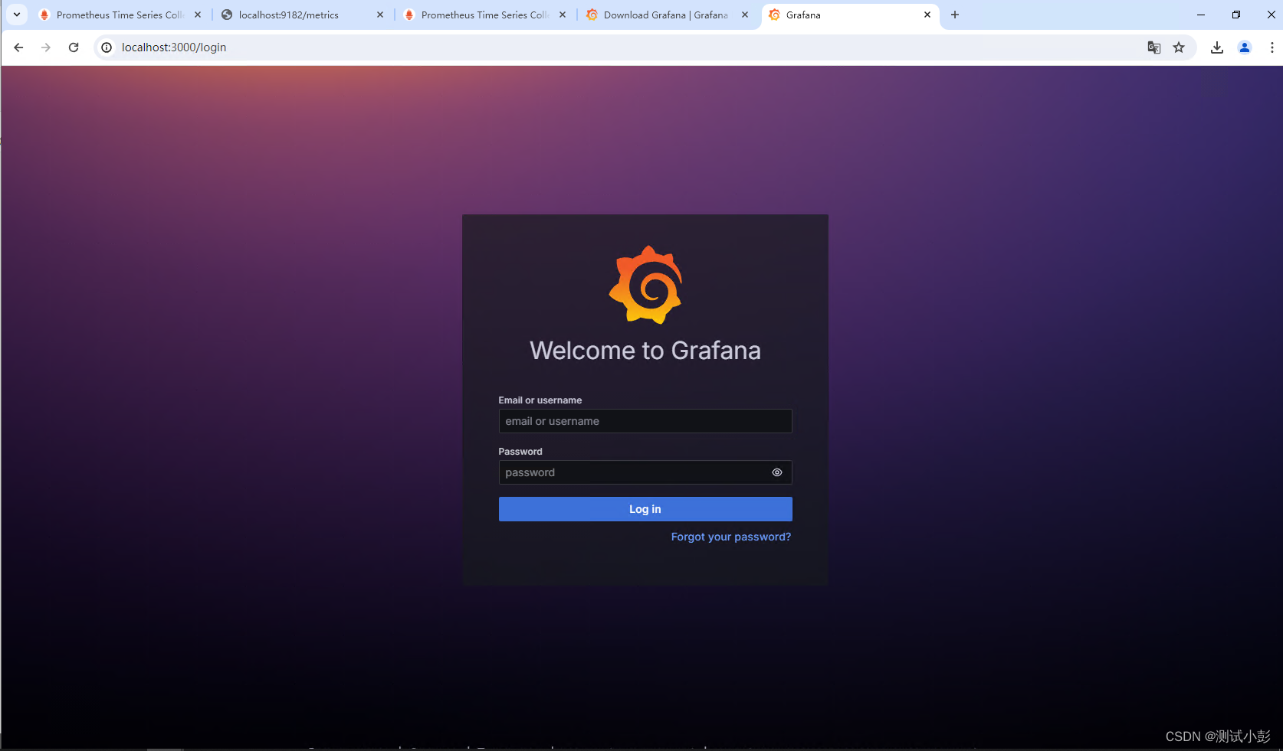Open the translate page icon
1283x751 pixels.
1154,47
